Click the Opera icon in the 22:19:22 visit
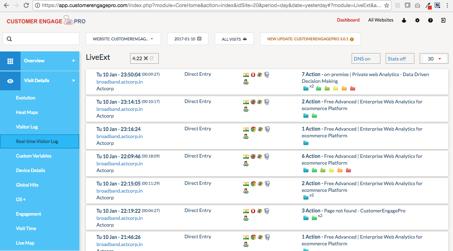The width and height of the screenshot is (453, 251). 253,211
